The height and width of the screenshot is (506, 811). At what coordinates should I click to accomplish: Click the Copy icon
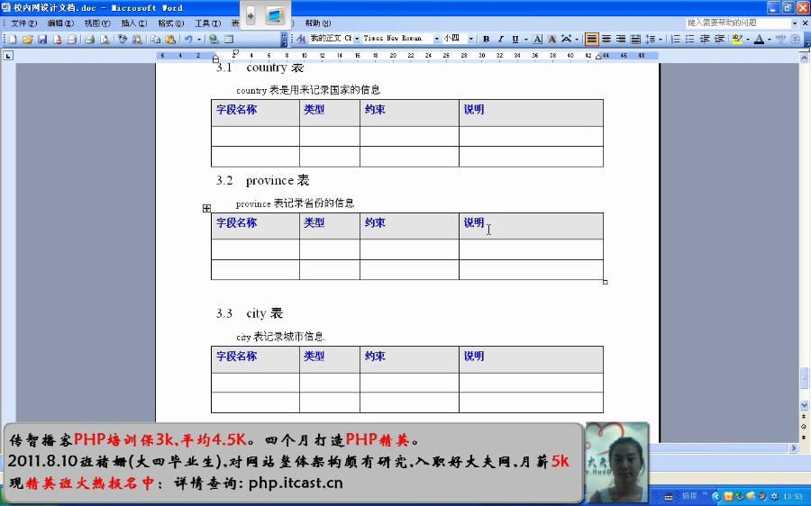coord(155,40)
